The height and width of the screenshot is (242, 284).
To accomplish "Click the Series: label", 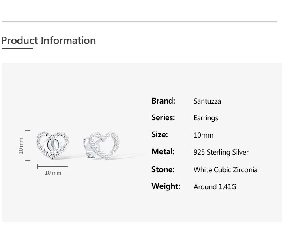I will 163,118.
